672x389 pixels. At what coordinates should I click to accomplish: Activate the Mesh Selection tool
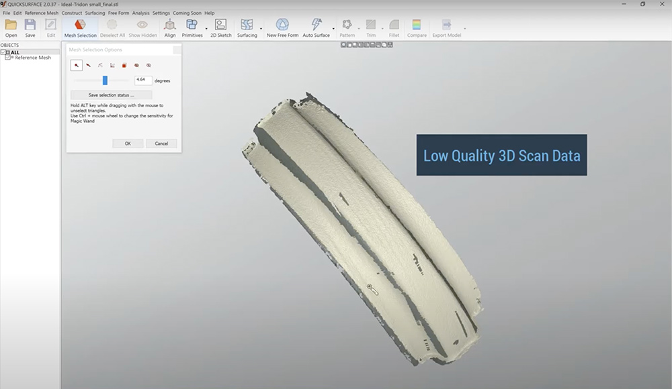tap(80, 25)
